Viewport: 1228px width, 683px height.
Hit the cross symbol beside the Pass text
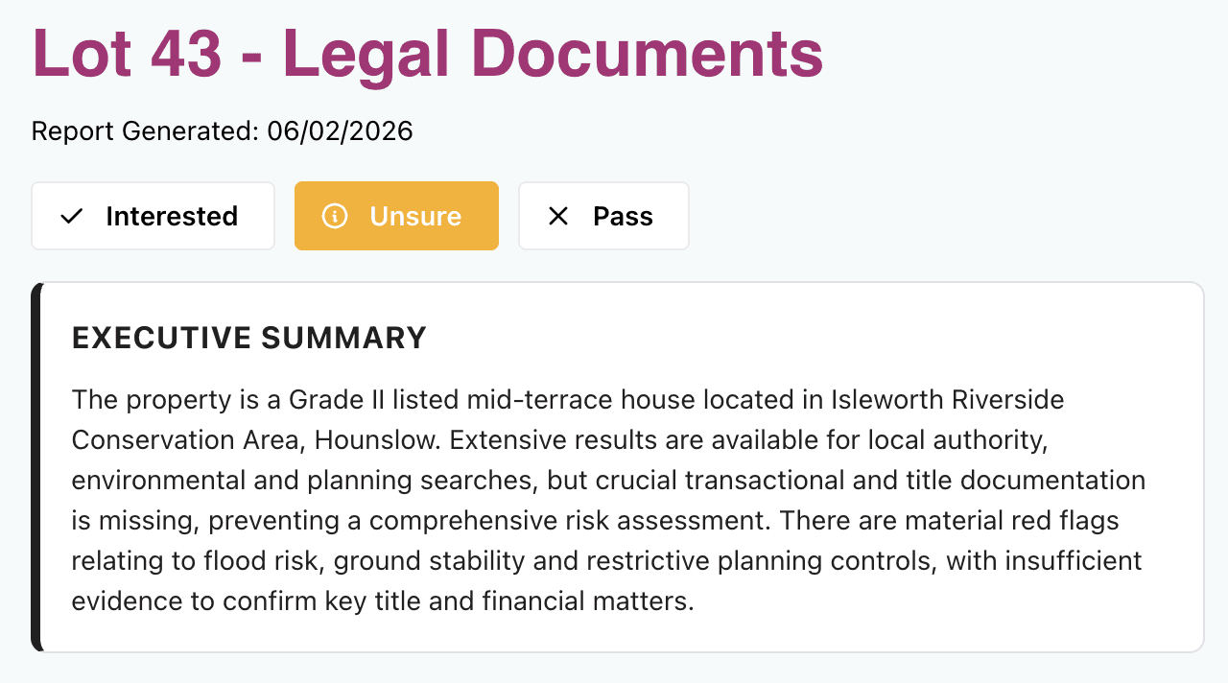pos(557,216)
